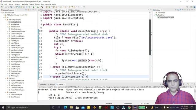Screen dimensions: 196x110
Task: Toggle Mark Occurrences in the toolbar
Action: [19, 7]
